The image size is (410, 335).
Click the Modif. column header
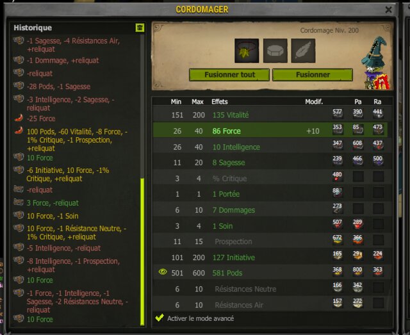pos(314,102)
